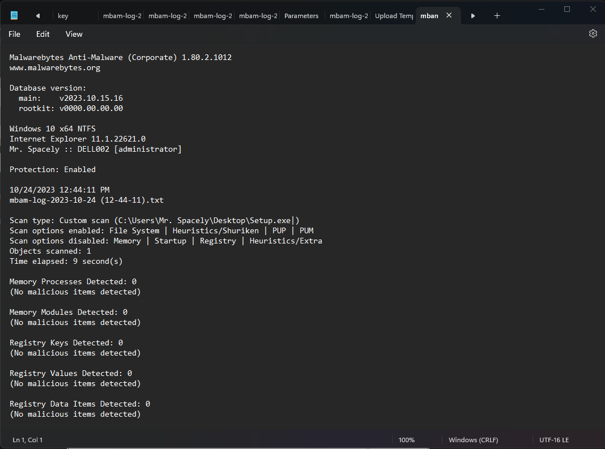Click the Ln 1, Col 1 status indicator
605x449 pixels.
click(x=27, y=440)
